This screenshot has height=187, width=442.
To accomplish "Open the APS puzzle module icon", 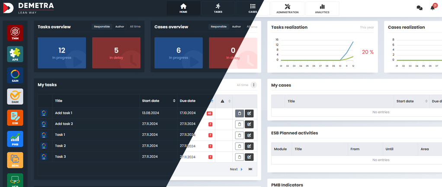I will pyautogui.click(x=15, y=54).
